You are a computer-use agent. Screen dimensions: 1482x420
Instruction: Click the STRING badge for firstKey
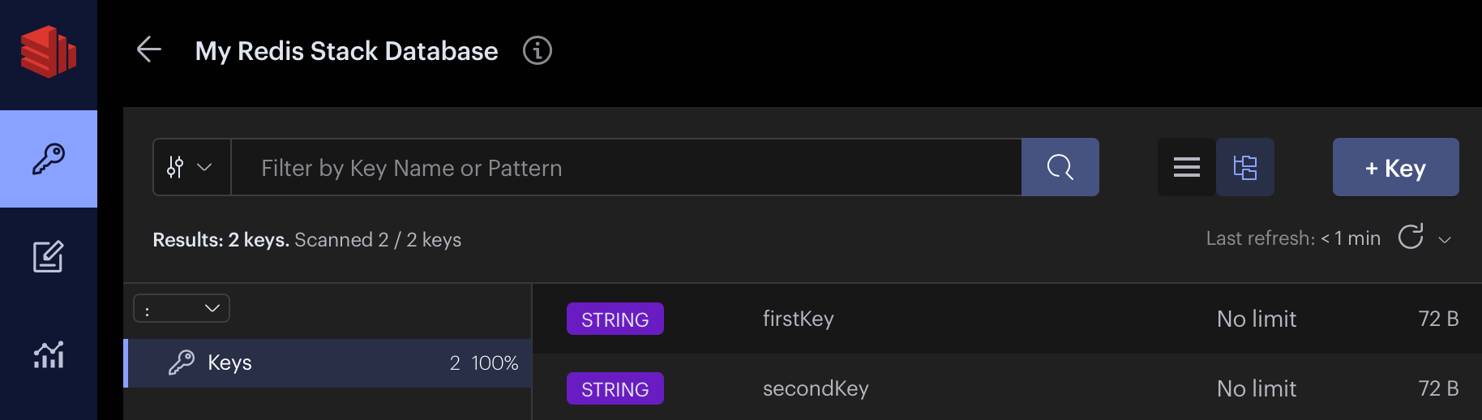pos(615,319)
